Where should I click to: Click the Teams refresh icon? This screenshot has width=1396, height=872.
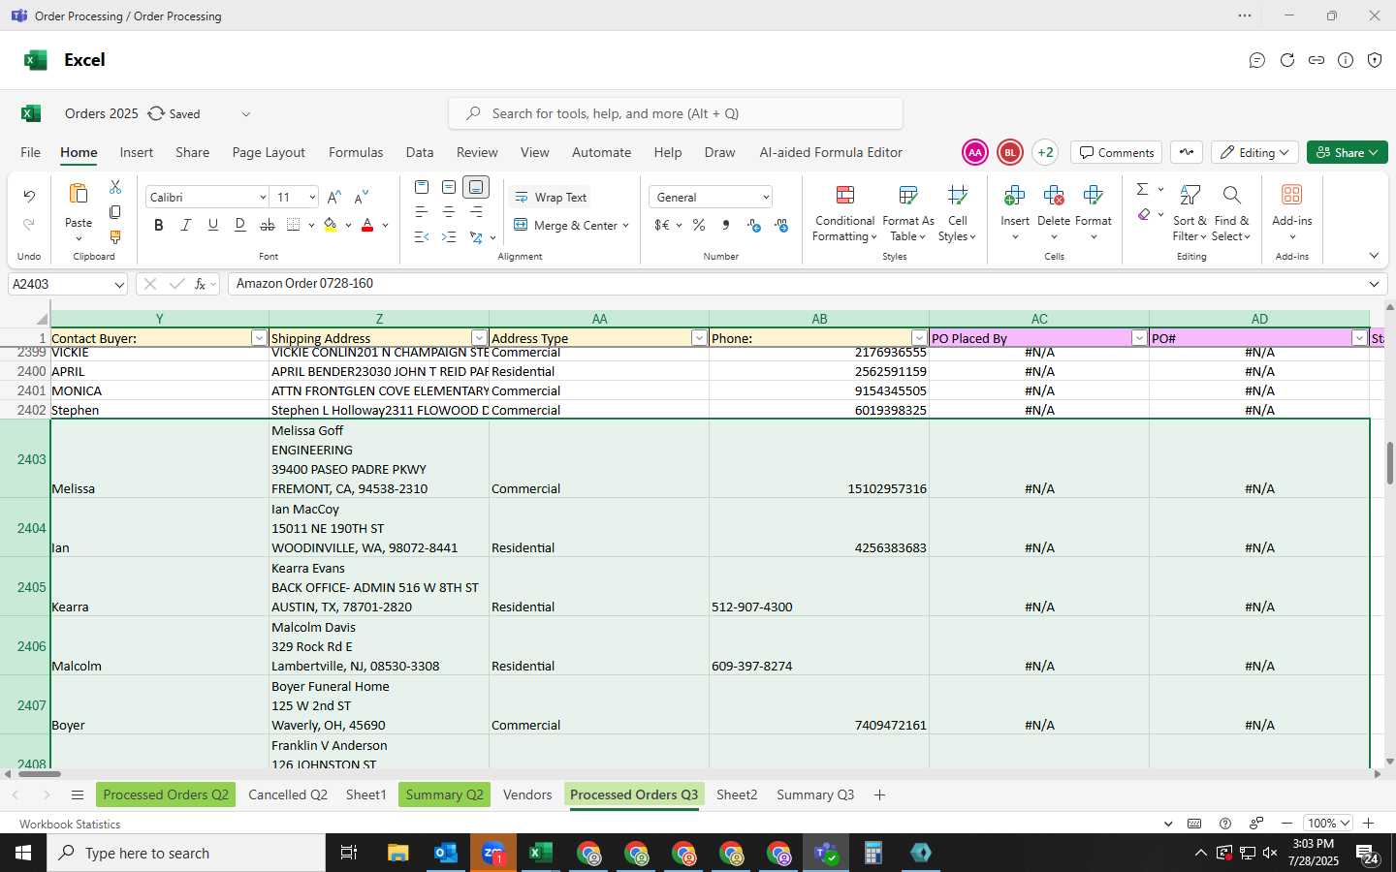[x=1287, y=60]
